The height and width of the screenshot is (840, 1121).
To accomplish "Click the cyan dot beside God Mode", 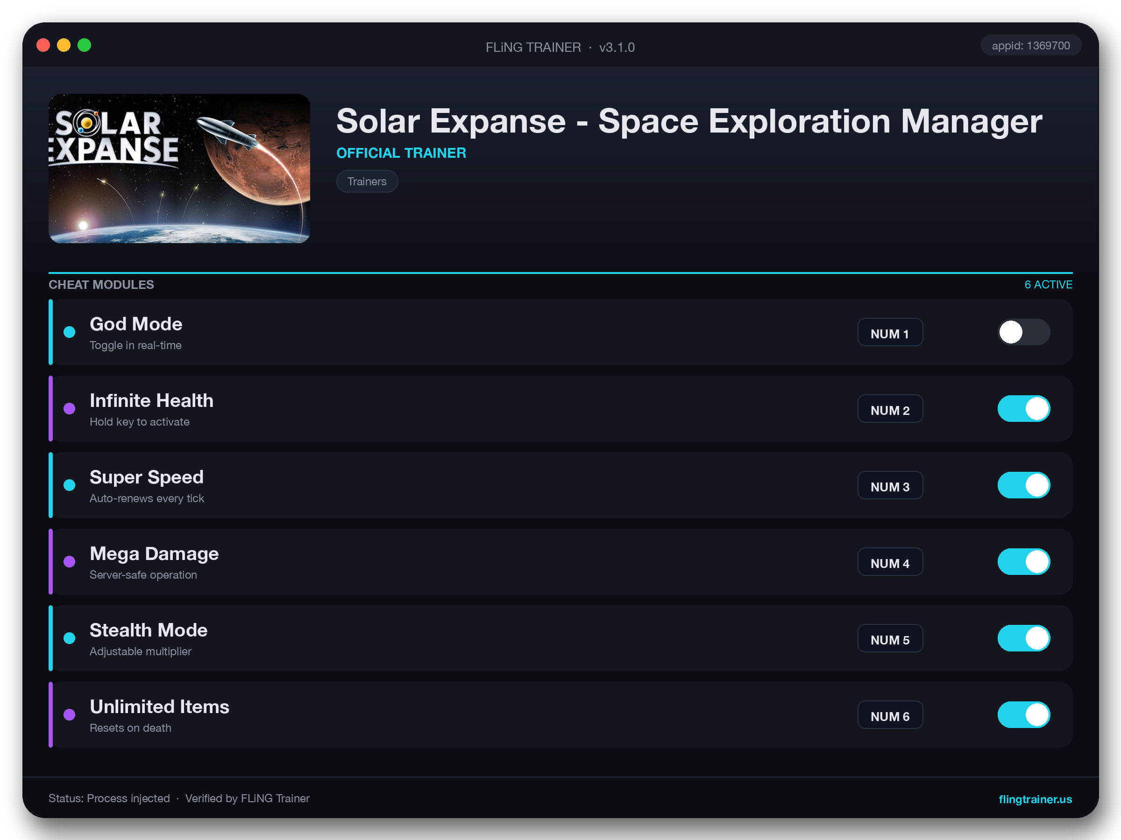I will tap(70, 332).
